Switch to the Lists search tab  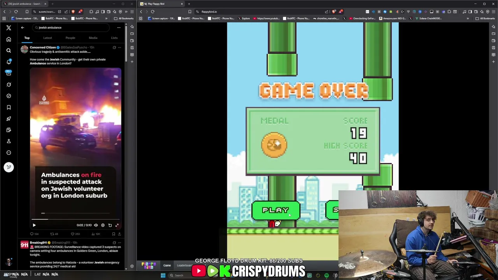pos(114,38)
